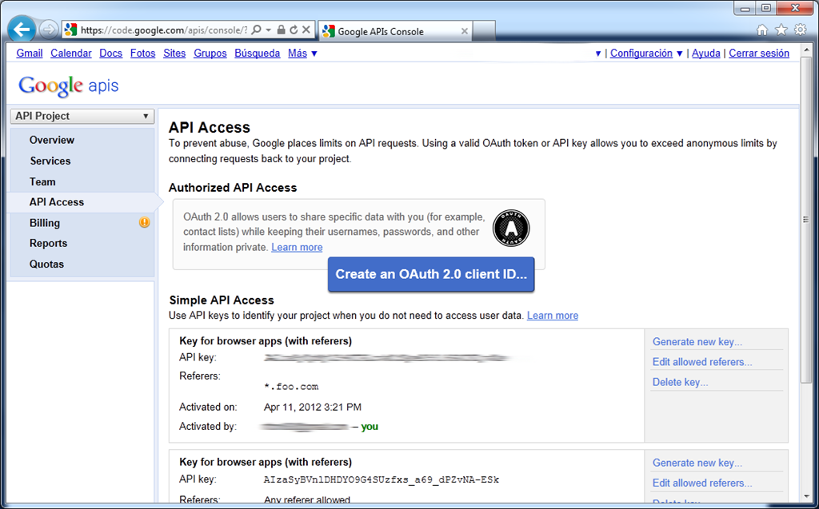This screenshot has height=509, width=819.
Task: Click the Billing warning alert icon
Action: tap(144, 222)
